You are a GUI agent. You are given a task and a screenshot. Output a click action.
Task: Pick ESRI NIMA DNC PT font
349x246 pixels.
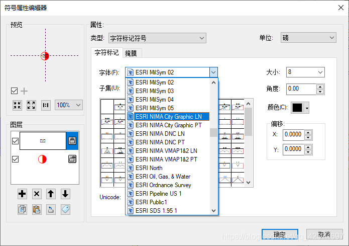[168, 142]
